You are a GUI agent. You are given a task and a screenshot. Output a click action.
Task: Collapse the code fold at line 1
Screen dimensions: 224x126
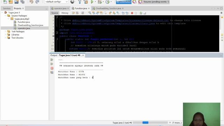click(x=57, y=17)
